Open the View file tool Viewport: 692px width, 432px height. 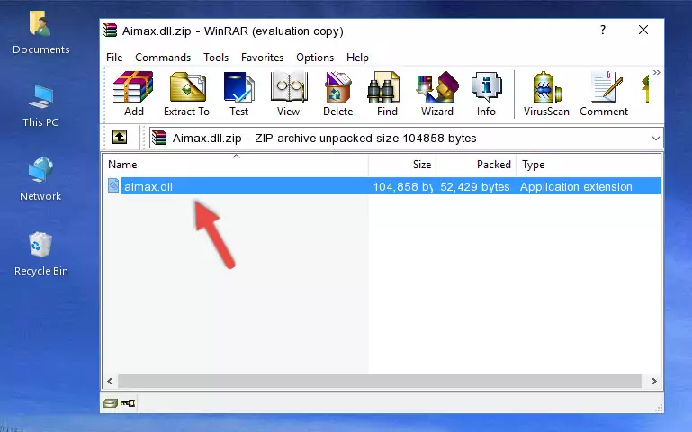pyautogui.click(x=289, y=94)
